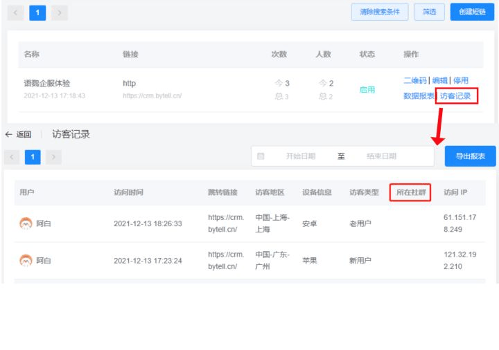This screenshot has height=350, width=499.
Task: Click the next page arrow in top pagination
Action: [x=60, y=12]
